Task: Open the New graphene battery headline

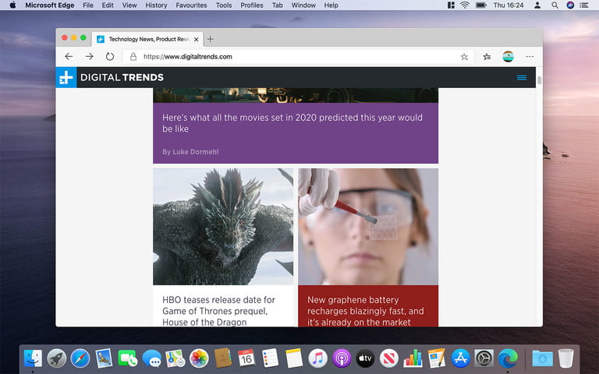Action: pyautogui.click(x=366, y=311)
